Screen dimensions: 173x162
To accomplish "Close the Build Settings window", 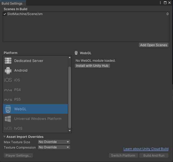I will 170,3.
